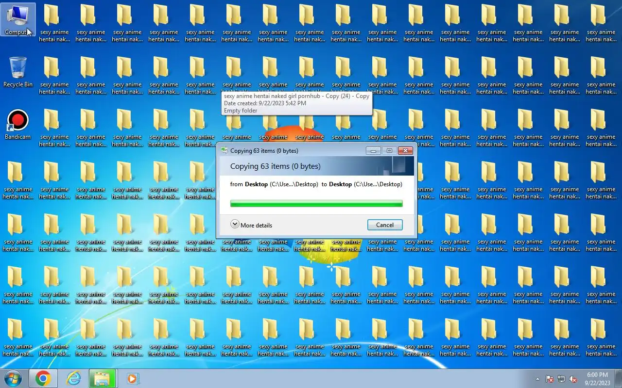Switch to Windows Explorer taskbar button
Image resolution: width=622 pixels, height=388 pixels.
point(102,379)
